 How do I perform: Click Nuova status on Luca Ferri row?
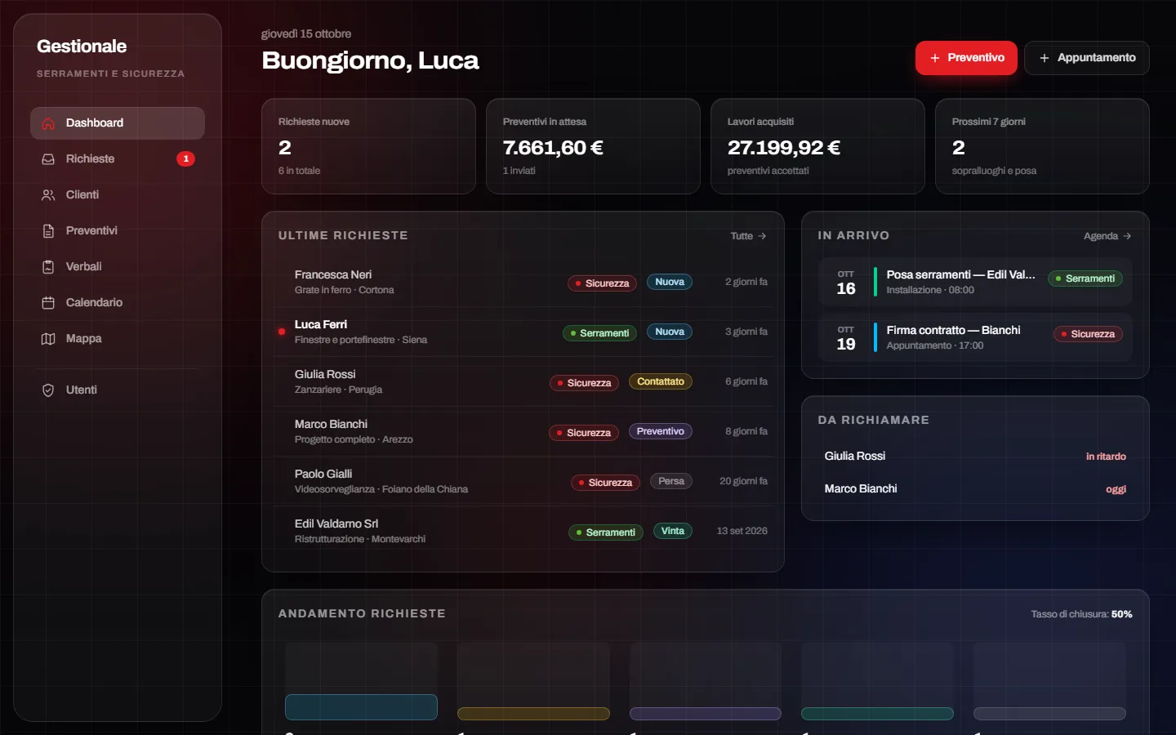670,332
